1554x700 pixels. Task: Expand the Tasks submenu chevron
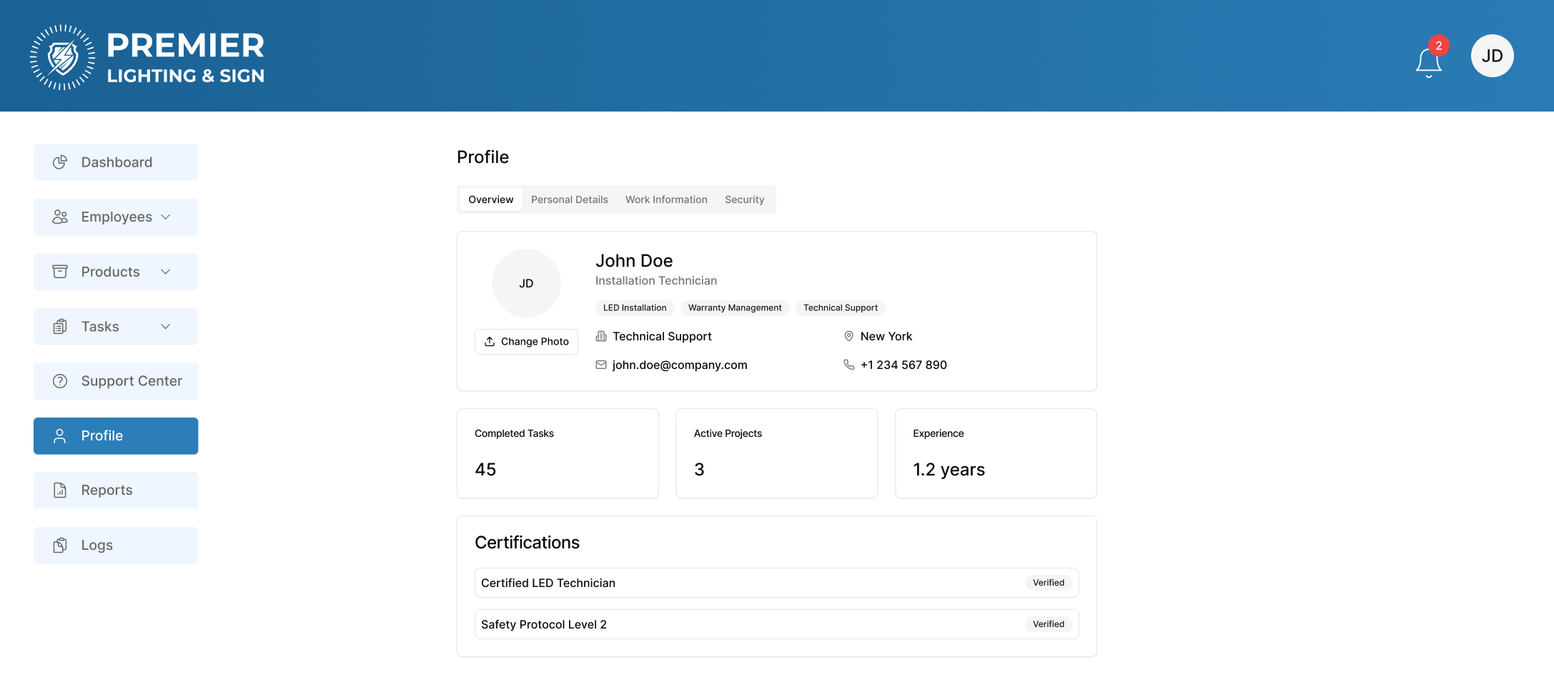click(x=166, y=327)
